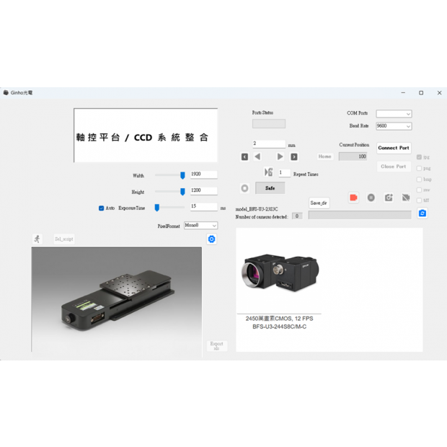
Task: Enable the png format checkbox
Action: (420, 168)
